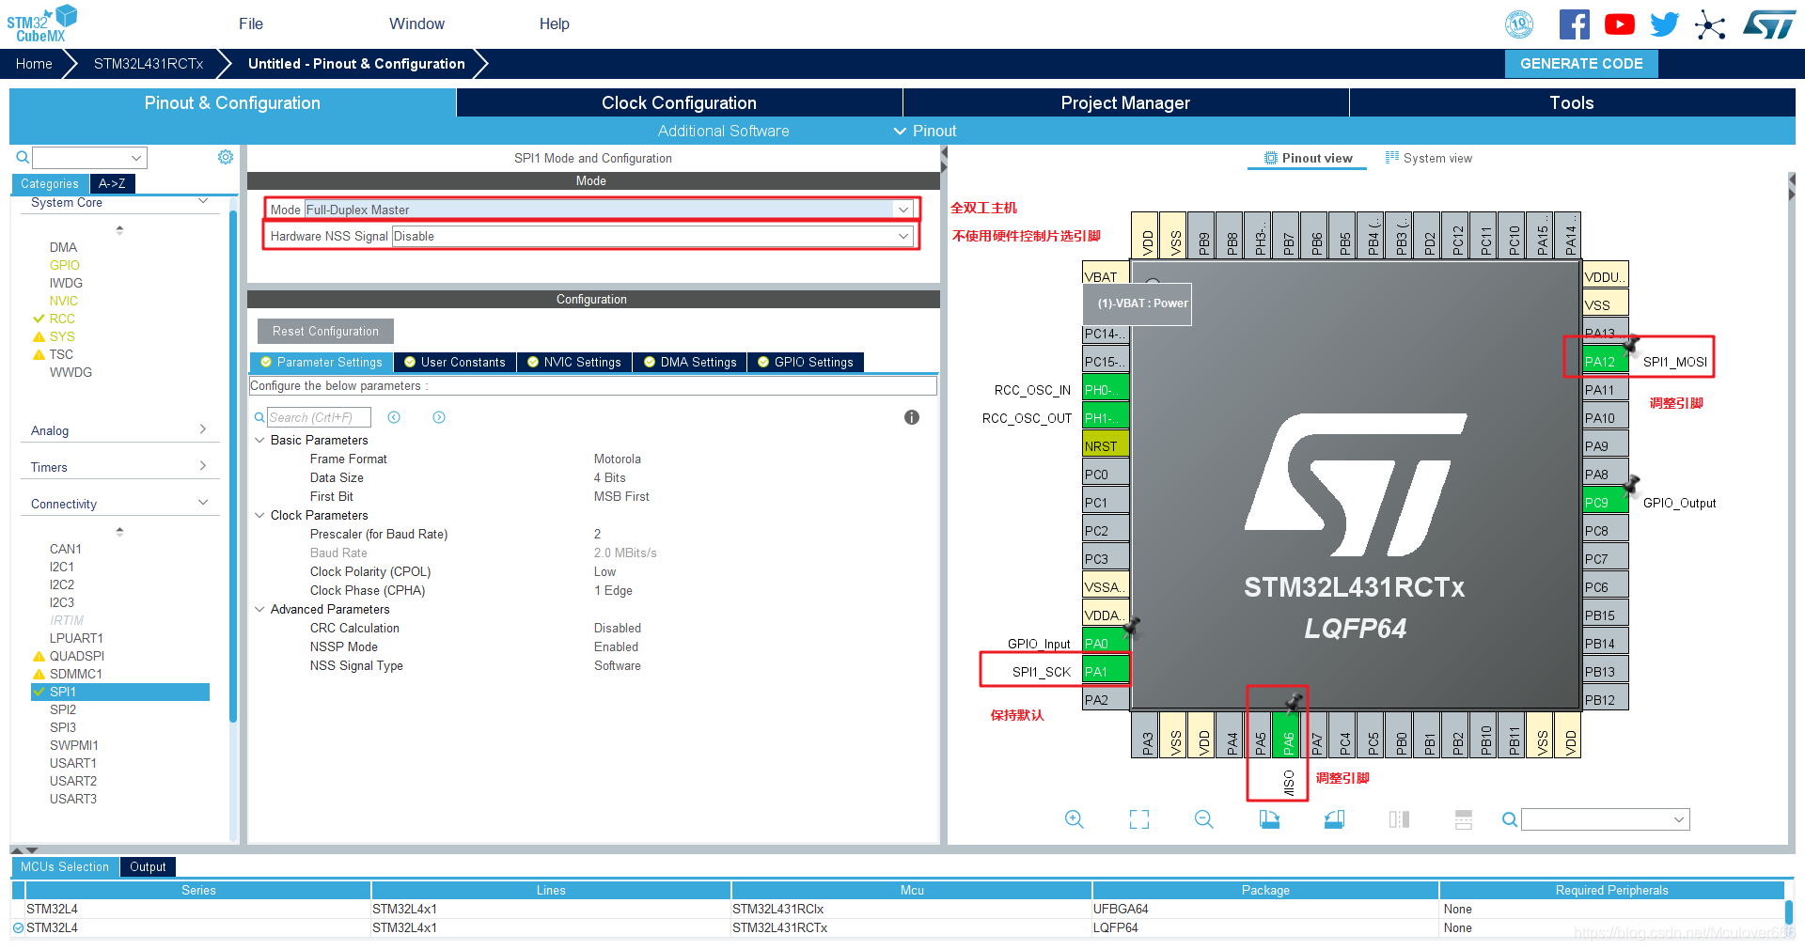1805x950 pixels.
Task: Open the Mode dropdown showing Full-Duplex Master
Action: point(902,209)
